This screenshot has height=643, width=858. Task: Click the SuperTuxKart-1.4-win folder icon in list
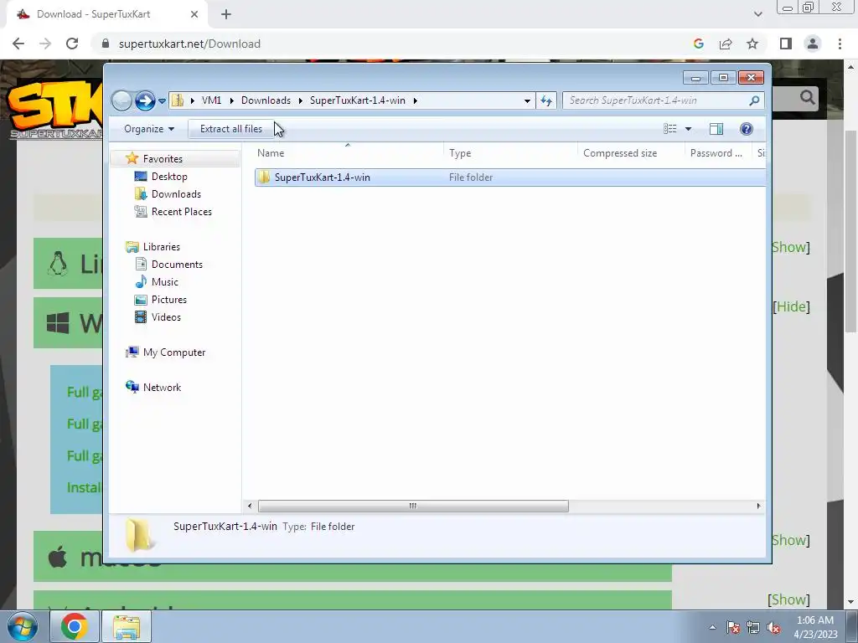[264, 177]
